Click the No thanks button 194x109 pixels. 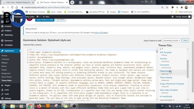[x=61, y=19]
